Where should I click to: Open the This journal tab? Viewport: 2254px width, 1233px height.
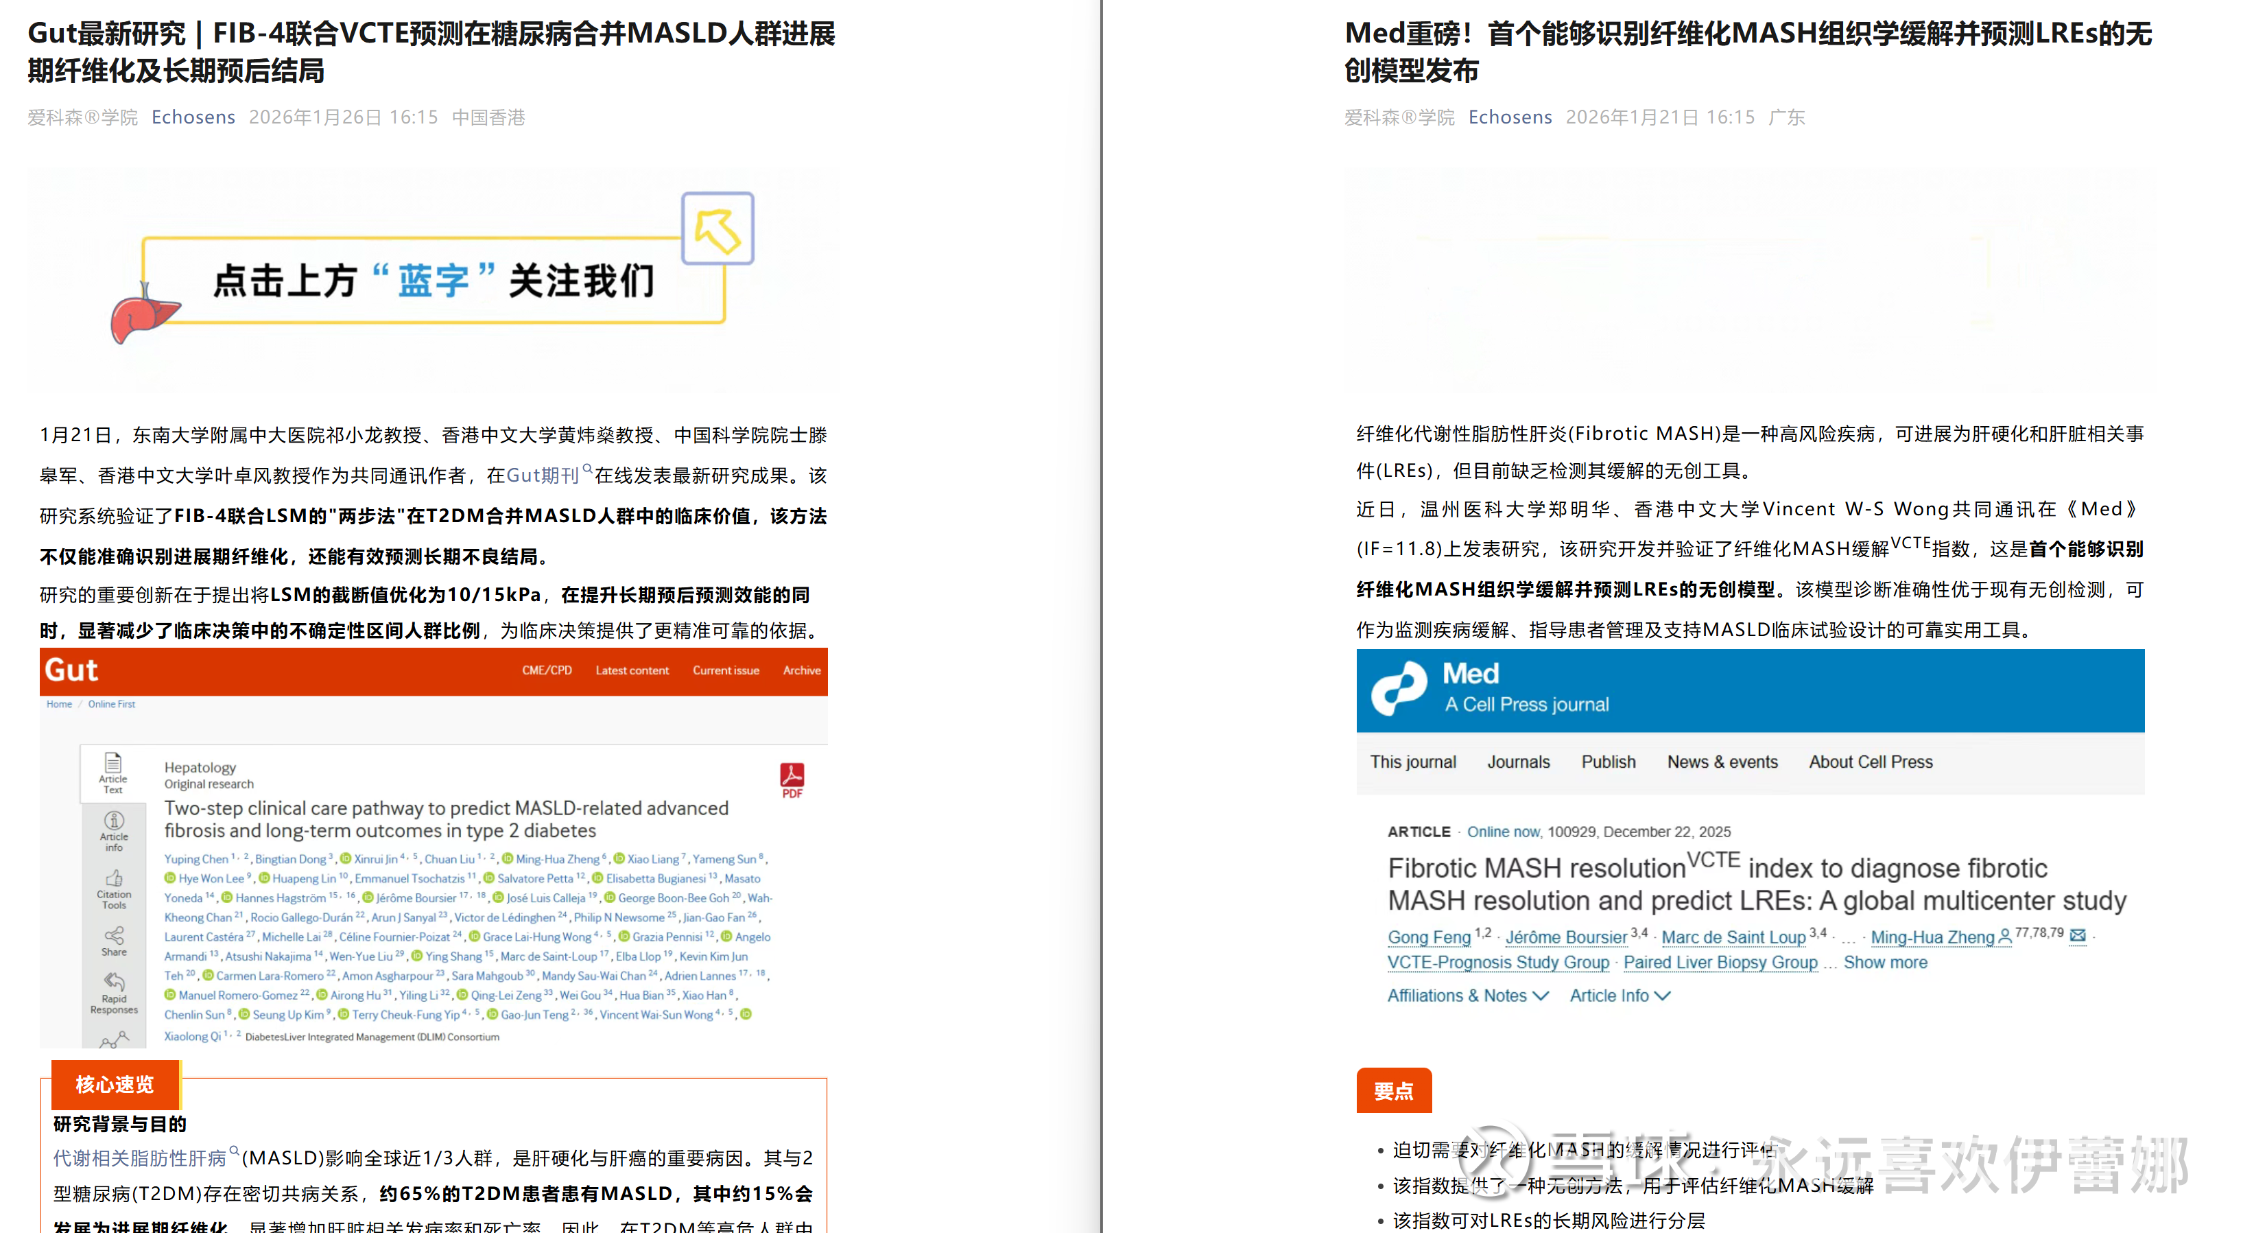coord(1412,762)
